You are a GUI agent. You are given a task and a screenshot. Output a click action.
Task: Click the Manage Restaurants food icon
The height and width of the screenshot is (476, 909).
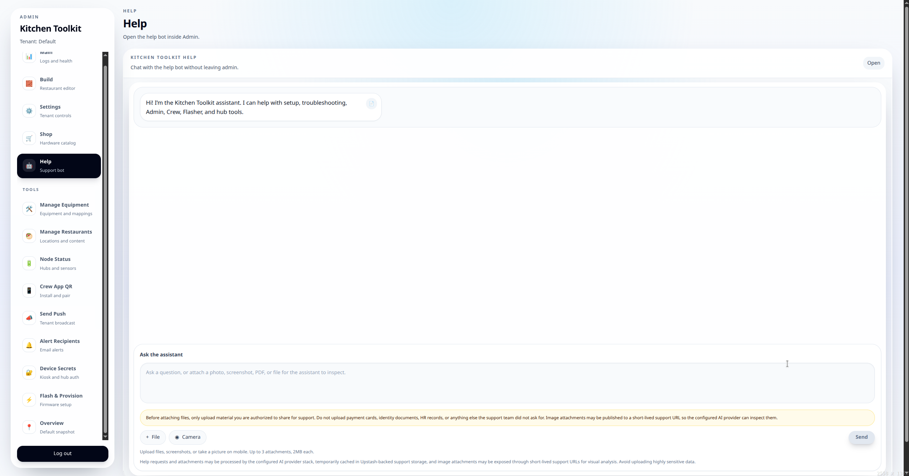[29, 236]
